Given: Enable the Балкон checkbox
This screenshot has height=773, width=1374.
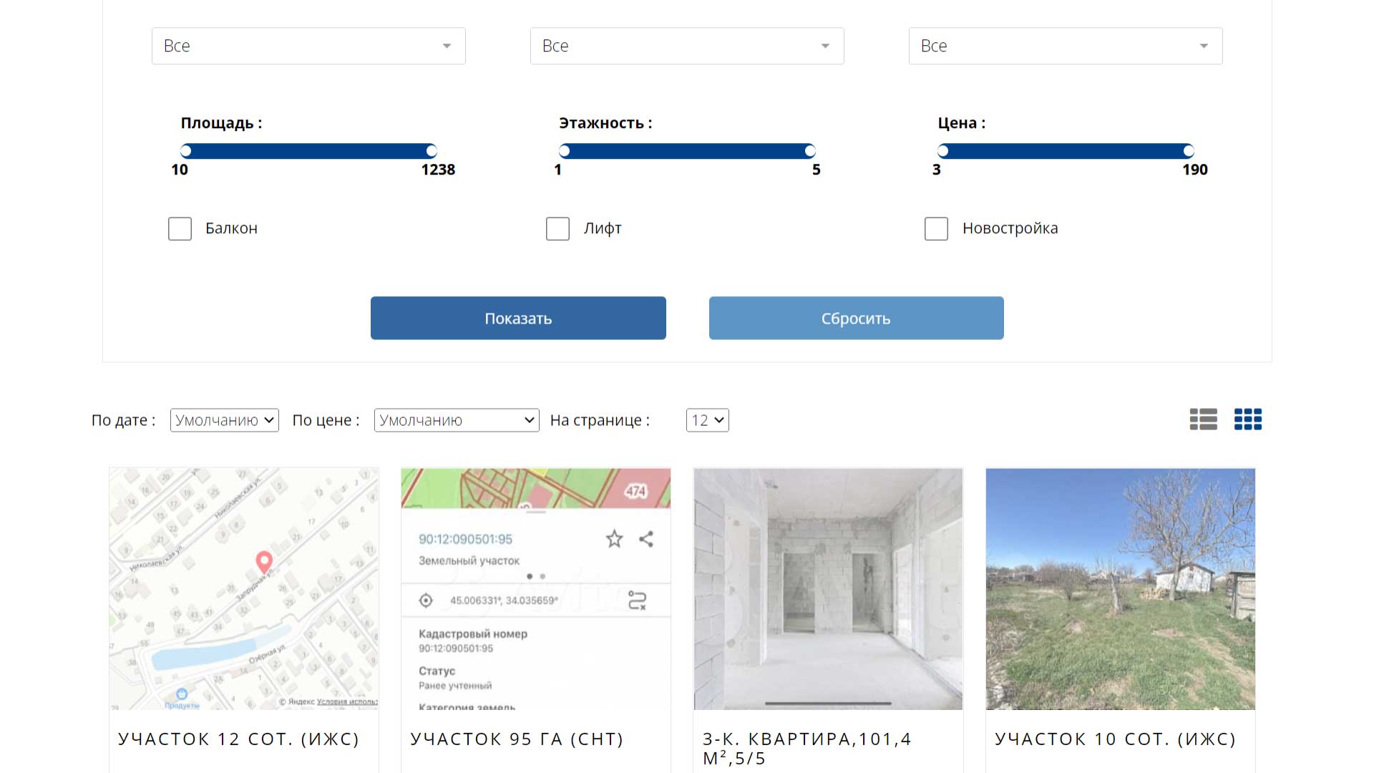Looking at the screenshot, I should [180, 229].
